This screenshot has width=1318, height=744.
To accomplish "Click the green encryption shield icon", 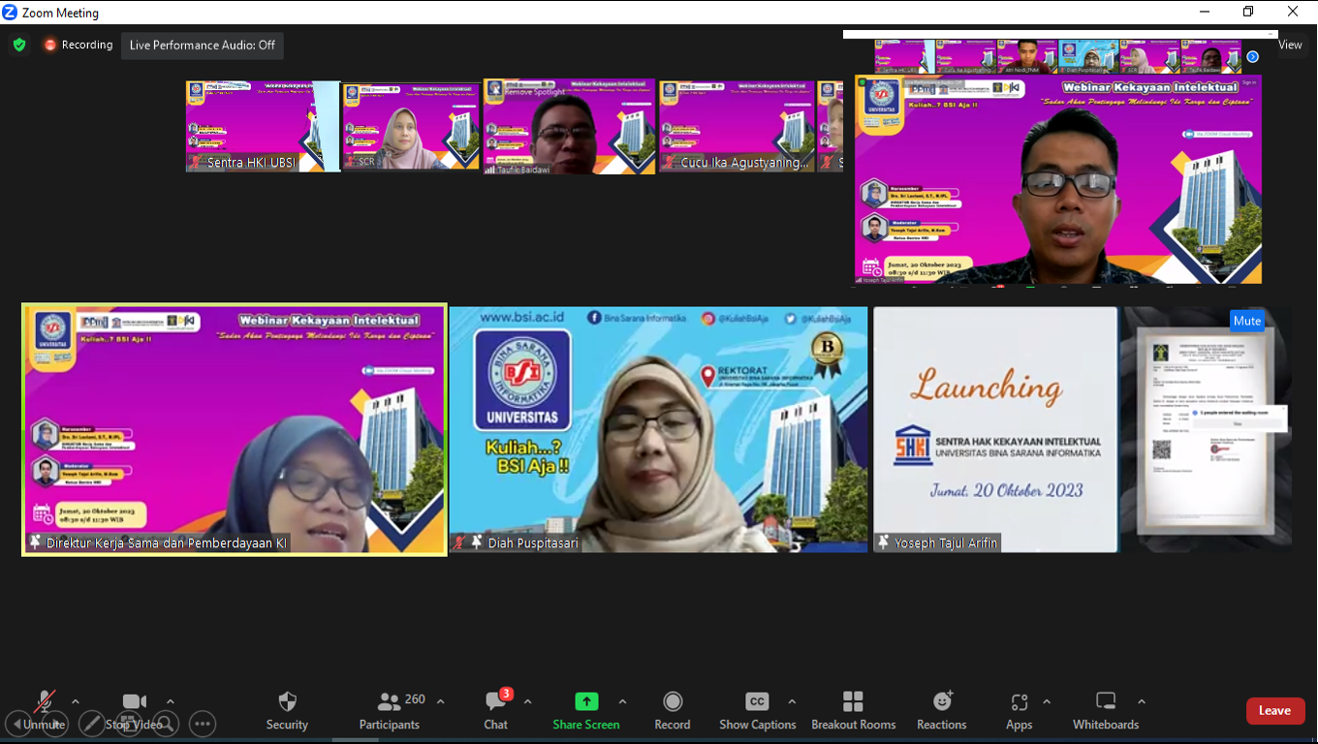I will (x=19, y=45).
